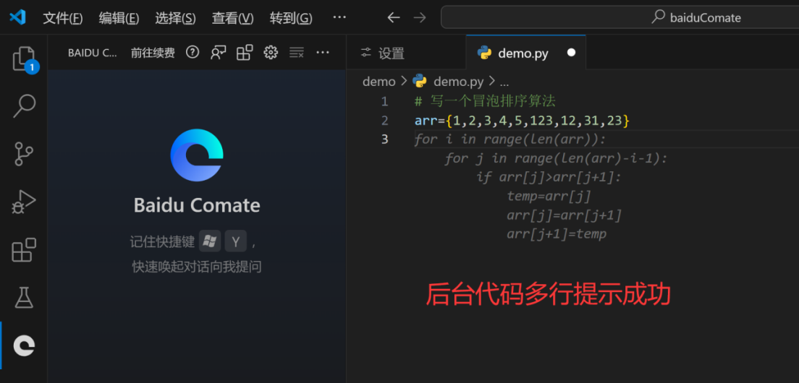Click the arr={1,2,3,...} code line
The width and height of the screenshot is (799, 383).
point(523,121)
